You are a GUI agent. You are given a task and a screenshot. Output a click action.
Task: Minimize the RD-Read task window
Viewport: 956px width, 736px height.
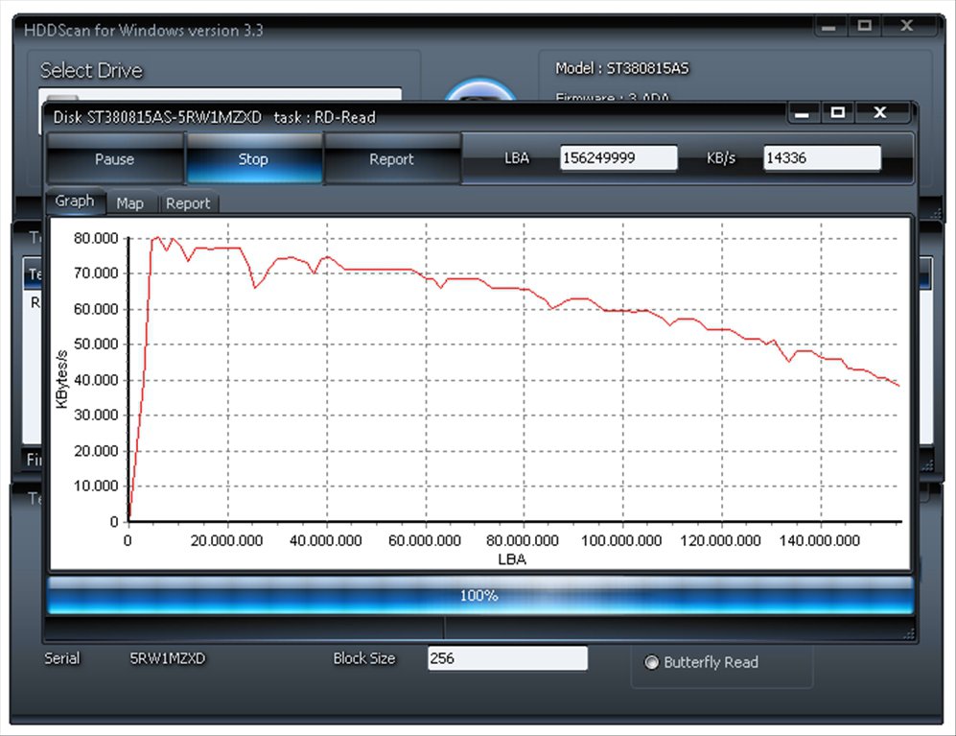tap(802, 112)
